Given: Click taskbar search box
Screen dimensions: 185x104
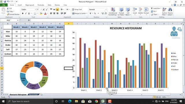Looking at the screenshot, I should tap(29, 101).
